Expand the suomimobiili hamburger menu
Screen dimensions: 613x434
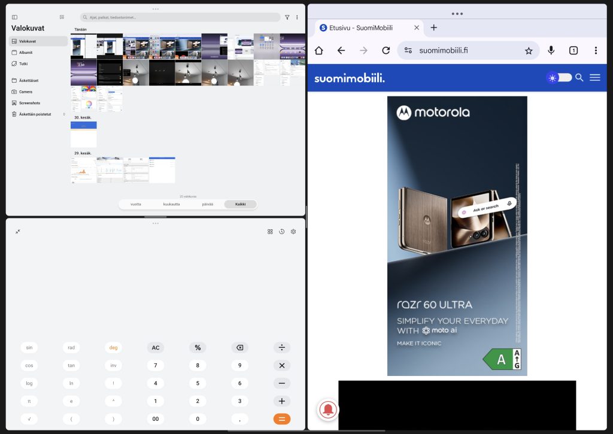[595, 77]
